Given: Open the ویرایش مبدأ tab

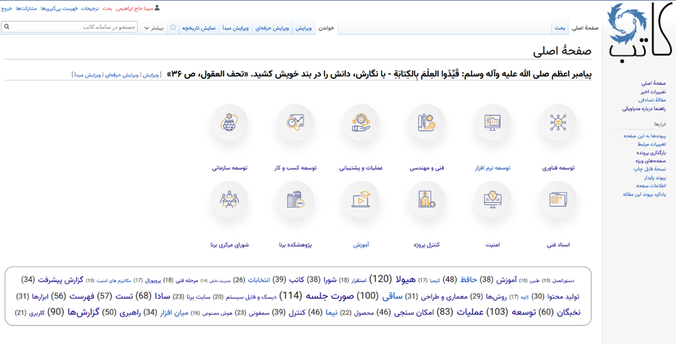Looking at the screenshot, I should [x=235, y=28].
